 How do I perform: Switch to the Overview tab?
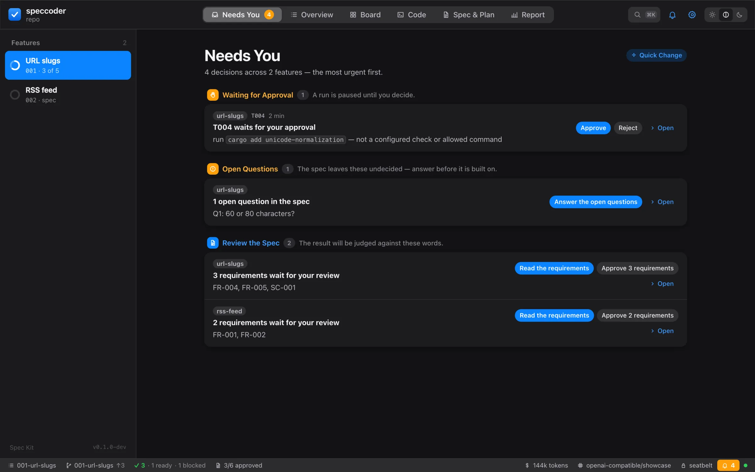(312, 15)
